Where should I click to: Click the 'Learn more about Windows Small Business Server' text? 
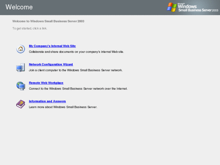[63, 107]
